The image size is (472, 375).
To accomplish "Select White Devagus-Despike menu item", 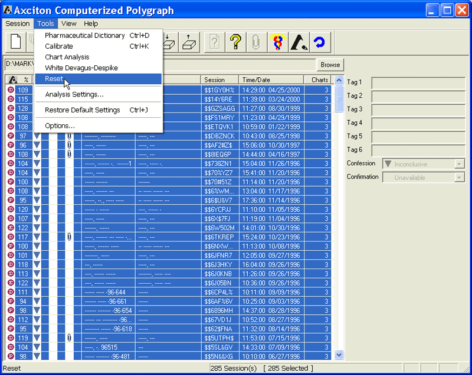I will click(98, 68).
